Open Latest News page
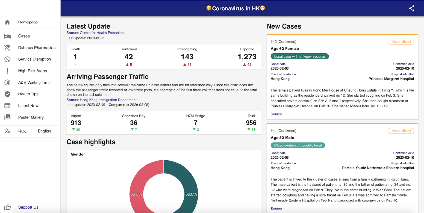 (x=29, y=106)
